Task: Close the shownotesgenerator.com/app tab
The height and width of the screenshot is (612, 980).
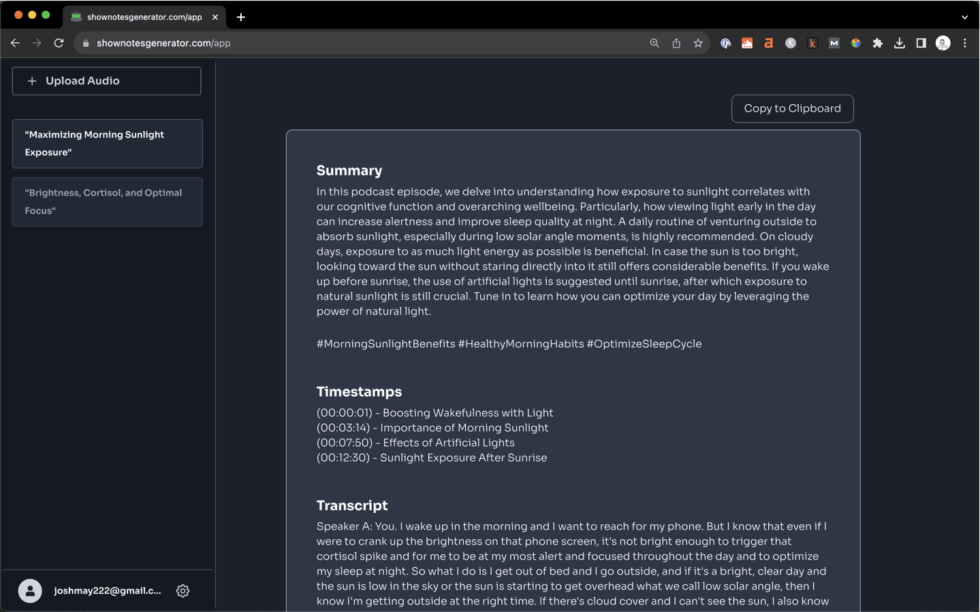Action: [x=215, y=17]
